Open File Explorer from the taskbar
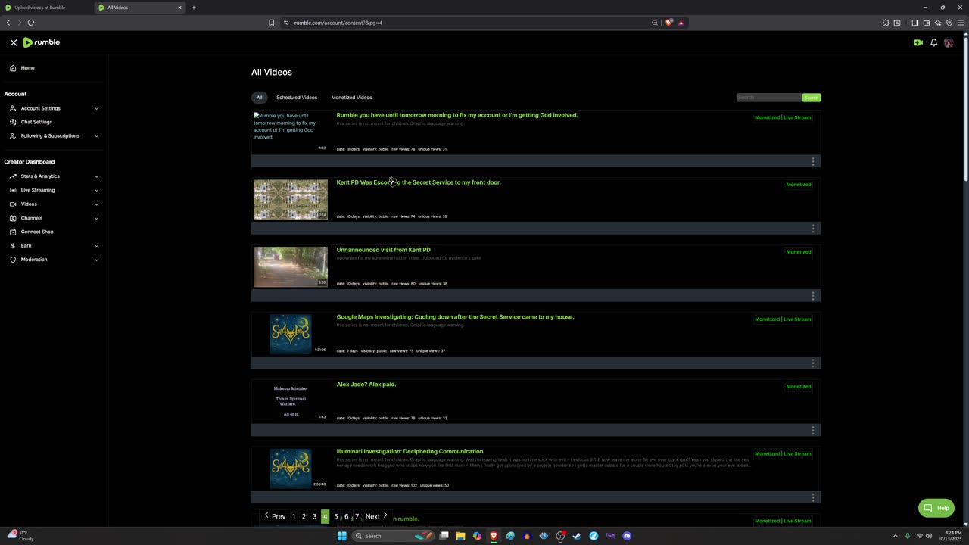Image resolution: width=969 pixels, height=545 pixels. pos(460,536)
